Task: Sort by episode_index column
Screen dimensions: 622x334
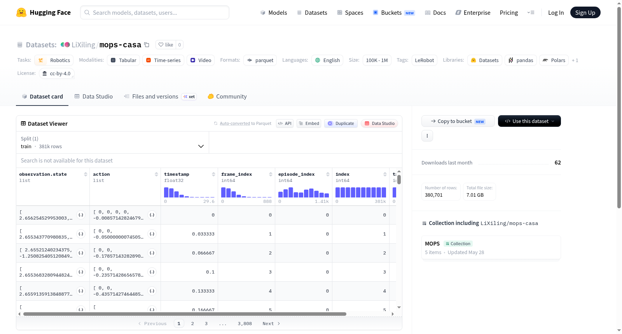Action: pyautogui.click(x=328, y=174)
